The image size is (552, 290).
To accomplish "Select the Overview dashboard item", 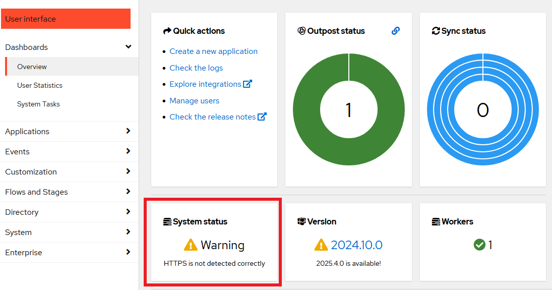I will 32,67.
